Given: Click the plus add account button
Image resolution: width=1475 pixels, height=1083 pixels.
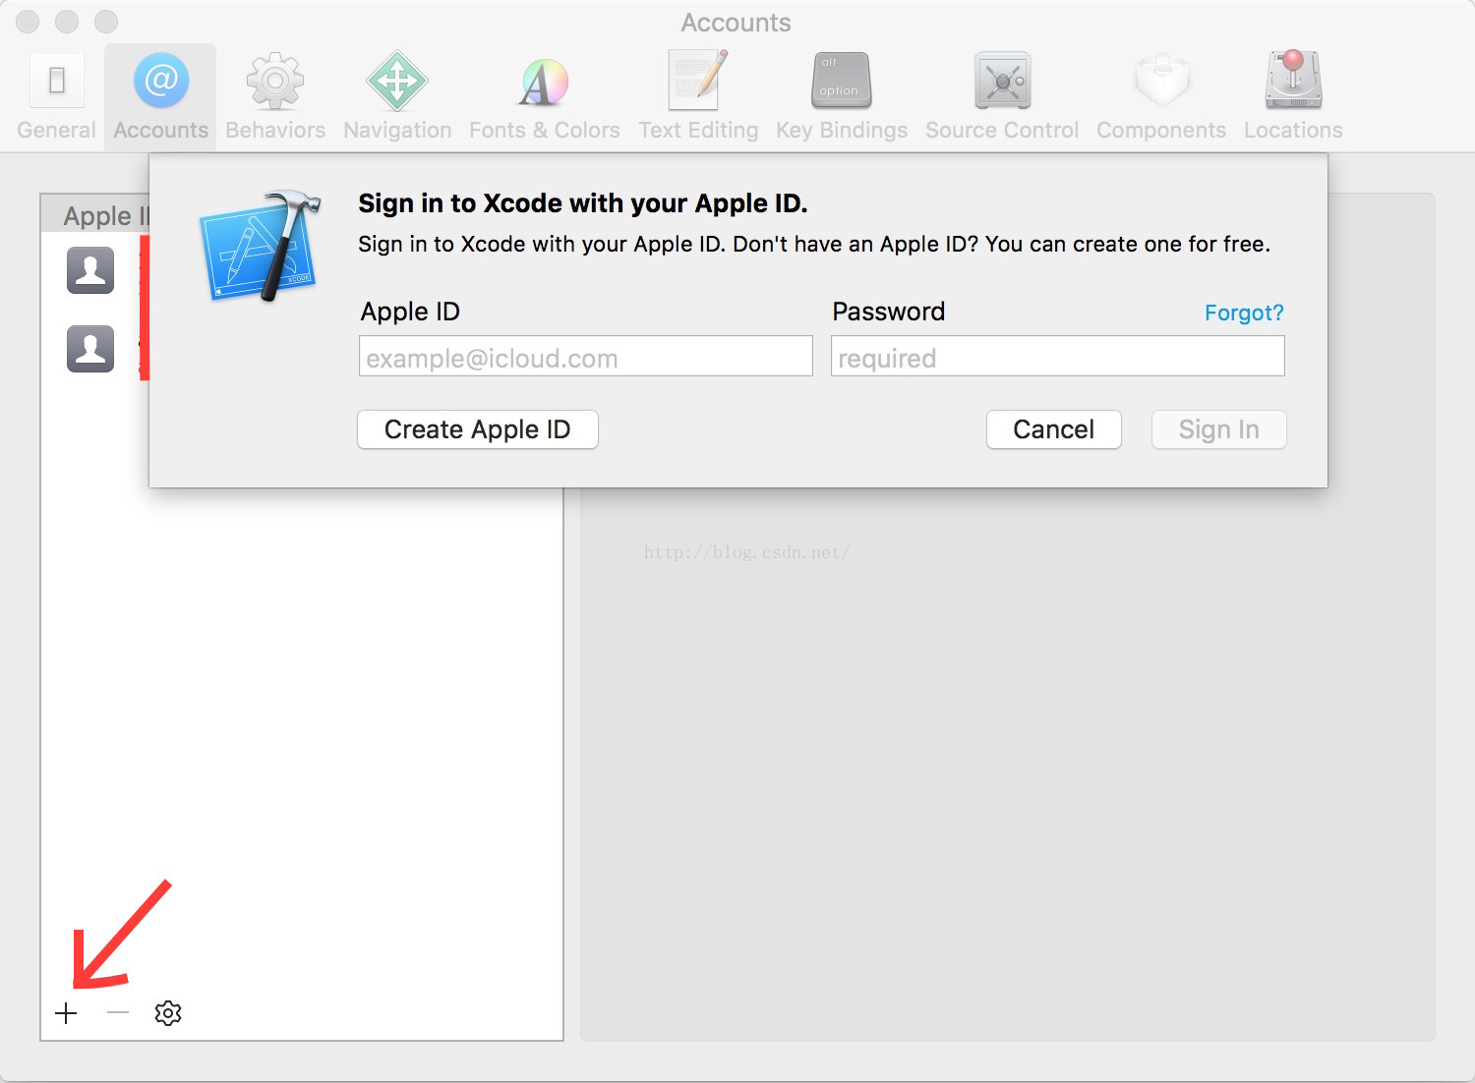Looking at the screenshot, I should click(66, 1013).
